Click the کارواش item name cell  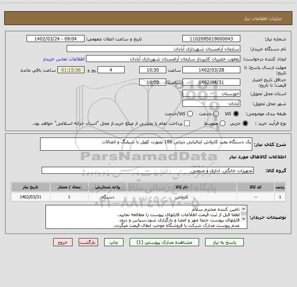[x=182, y=197]
